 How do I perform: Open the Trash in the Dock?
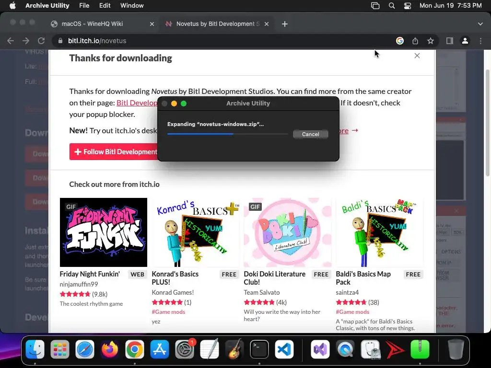[x=456, y=349]
